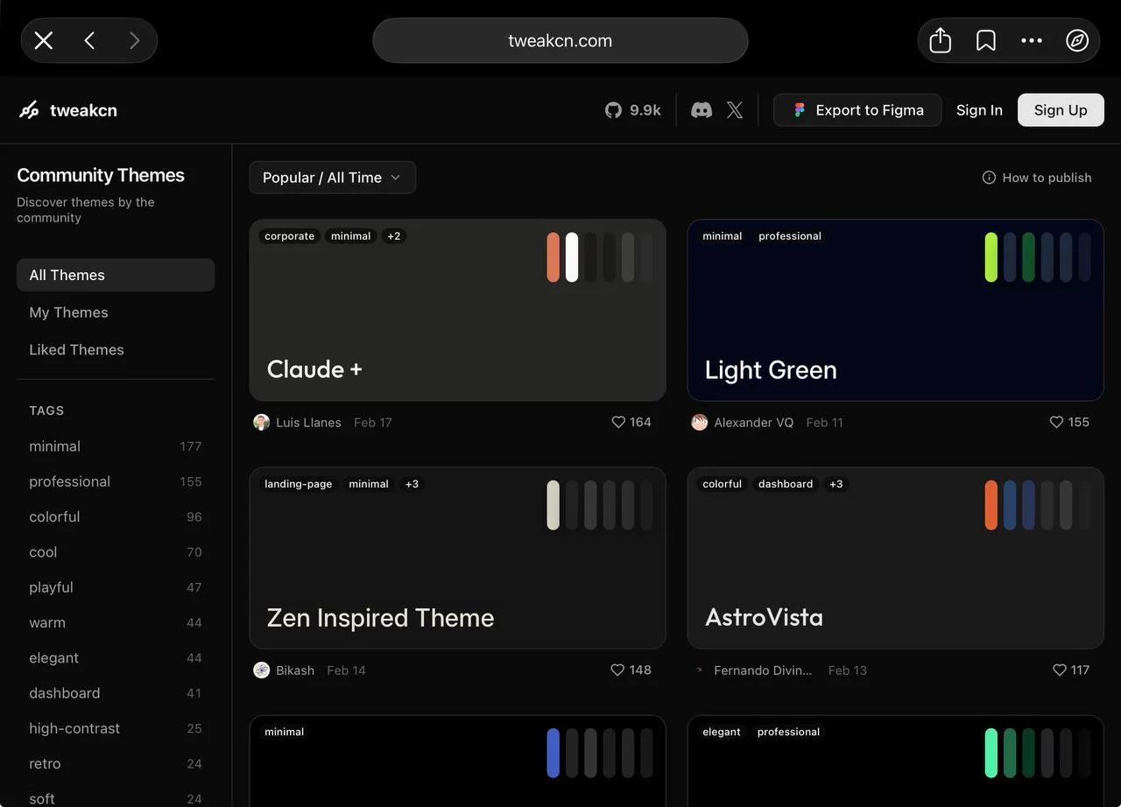The height and width of the screenshot is (807, 1121).
Task: Click the orange swatch on AstroVista card
Action: (x=991, y=505)
